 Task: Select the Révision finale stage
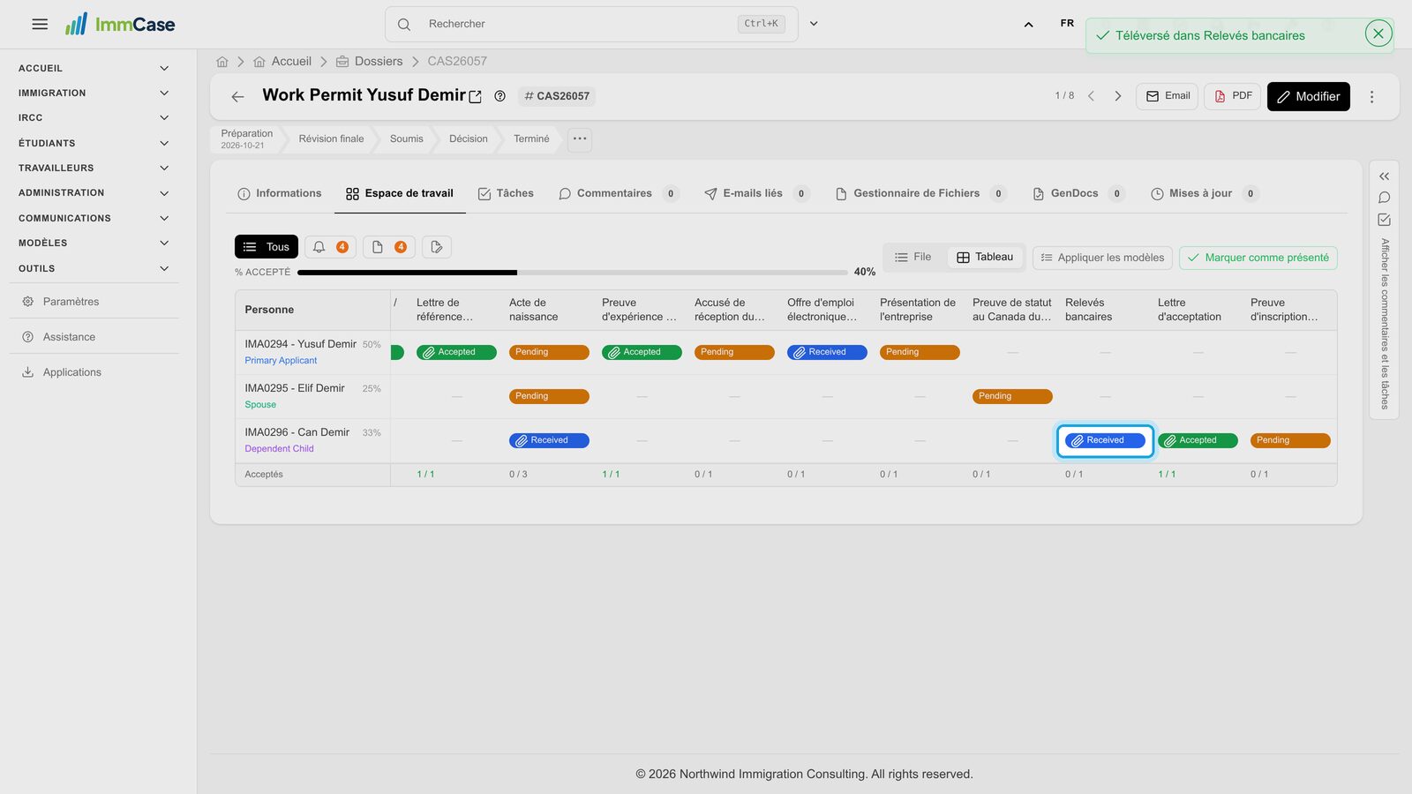pos(331,139)
